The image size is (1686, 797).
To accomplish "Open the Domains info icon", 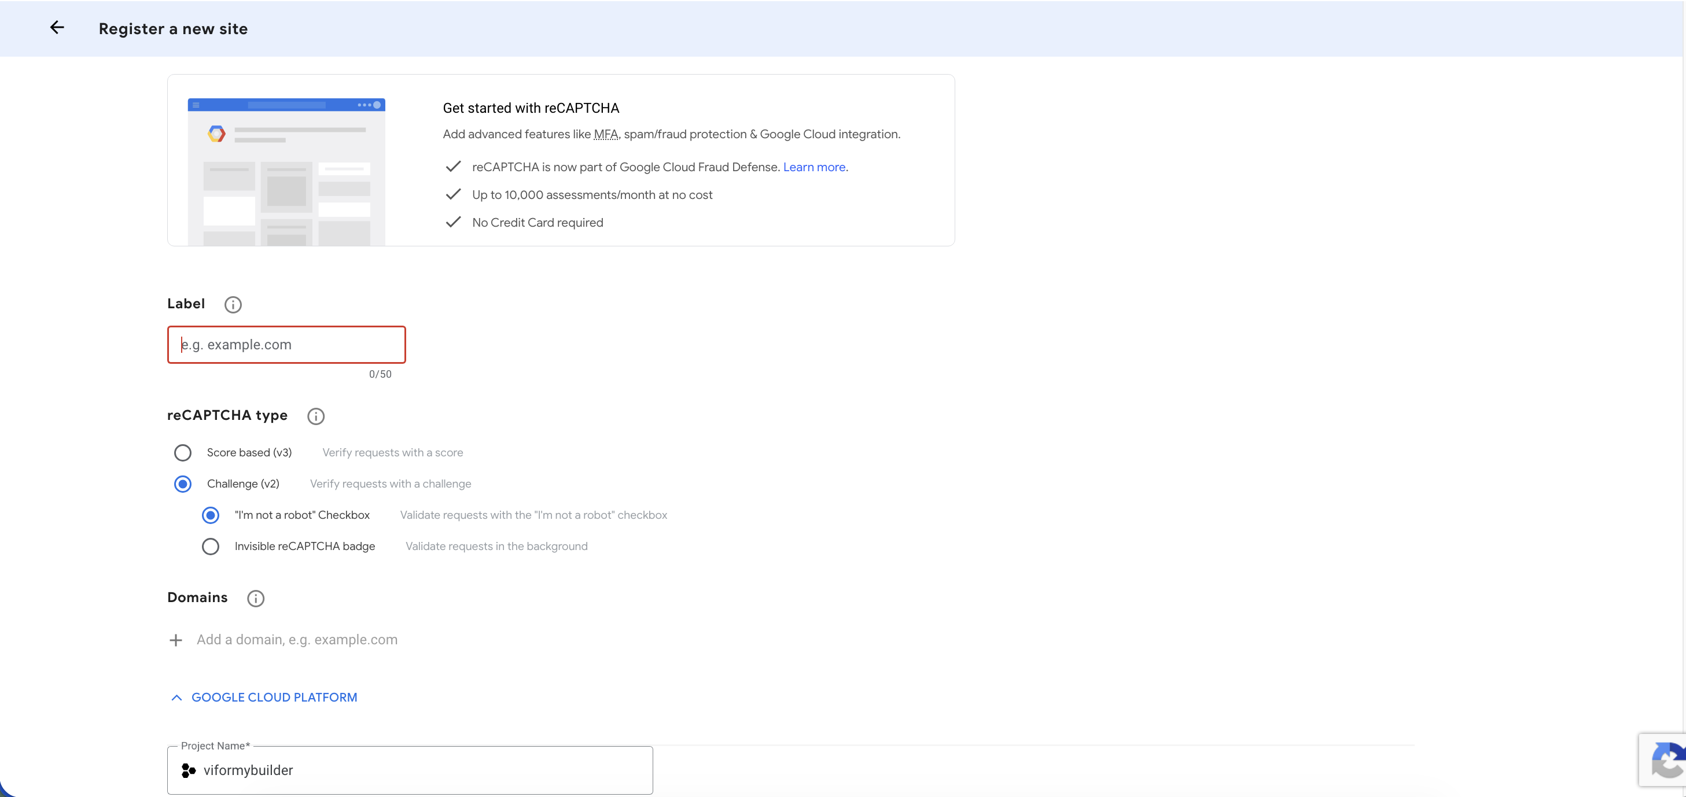I will 256,599.
